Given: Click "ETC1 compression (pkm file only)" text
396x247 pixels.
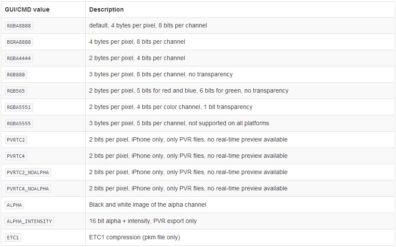Looking at the screenshot, I should 135,238.
